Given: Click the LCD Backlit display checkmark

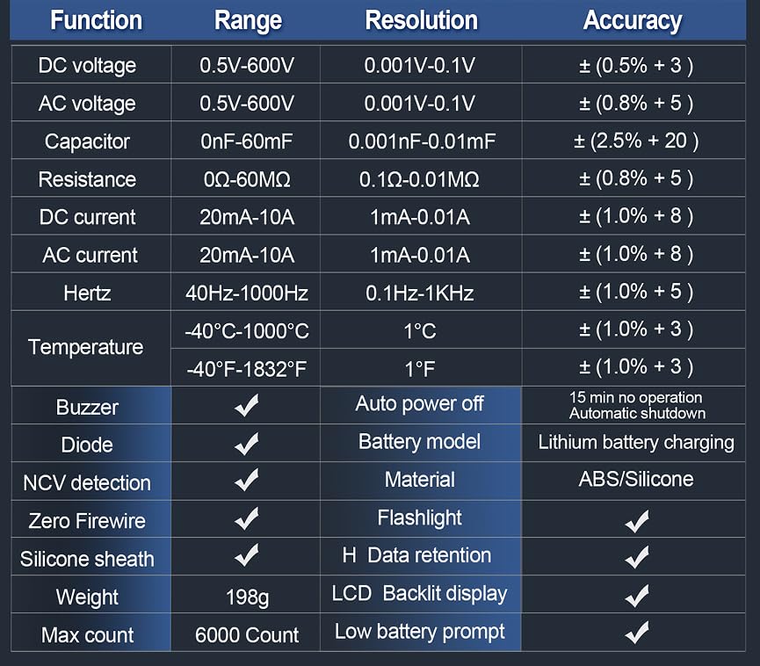Looking at the screenshot, I should (636, 596).
